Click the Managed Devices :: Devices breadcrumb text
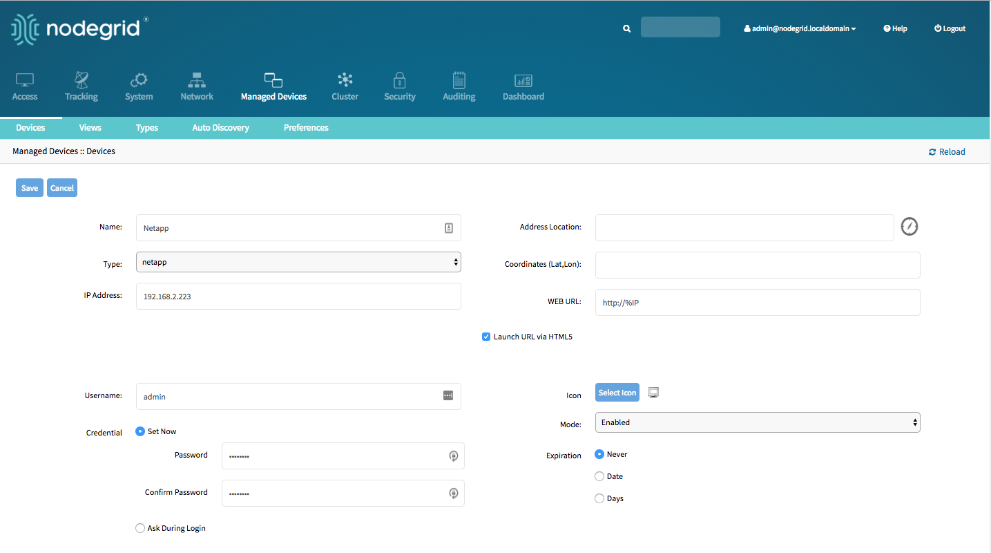The width and height of the screenshot is (991, 553). point(64,151)
